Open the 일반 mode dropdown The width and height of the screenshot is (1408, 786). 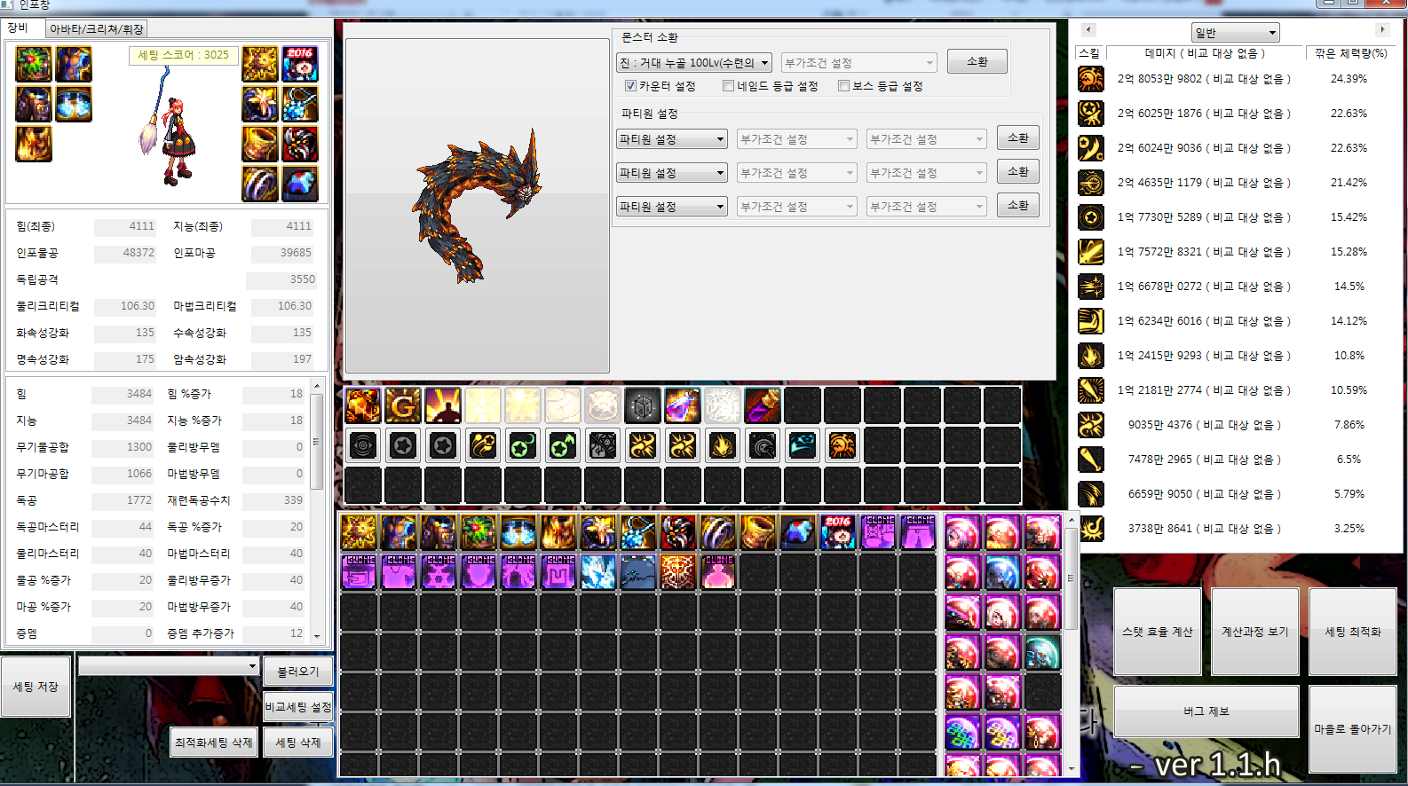click(1235, 33)
